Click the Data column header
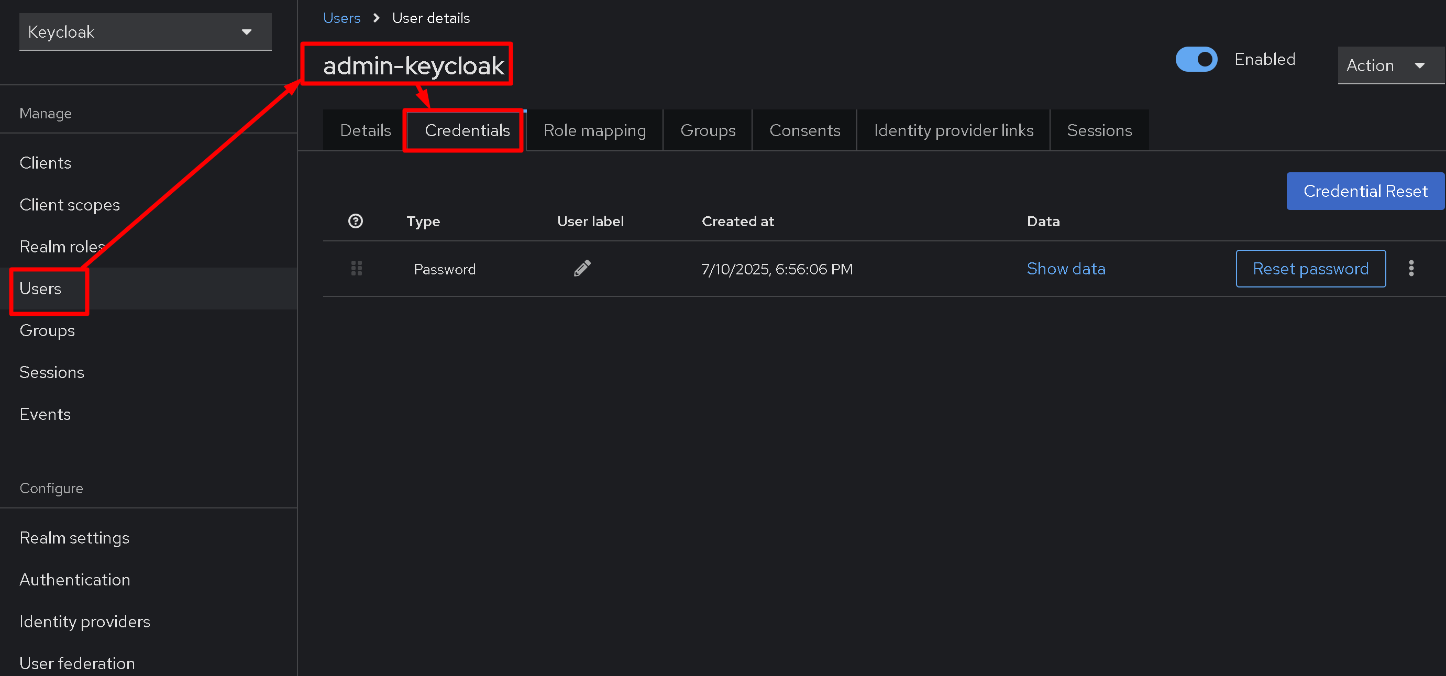Viewport: 1446px width, 676px height. click(x=1043, y=221)
